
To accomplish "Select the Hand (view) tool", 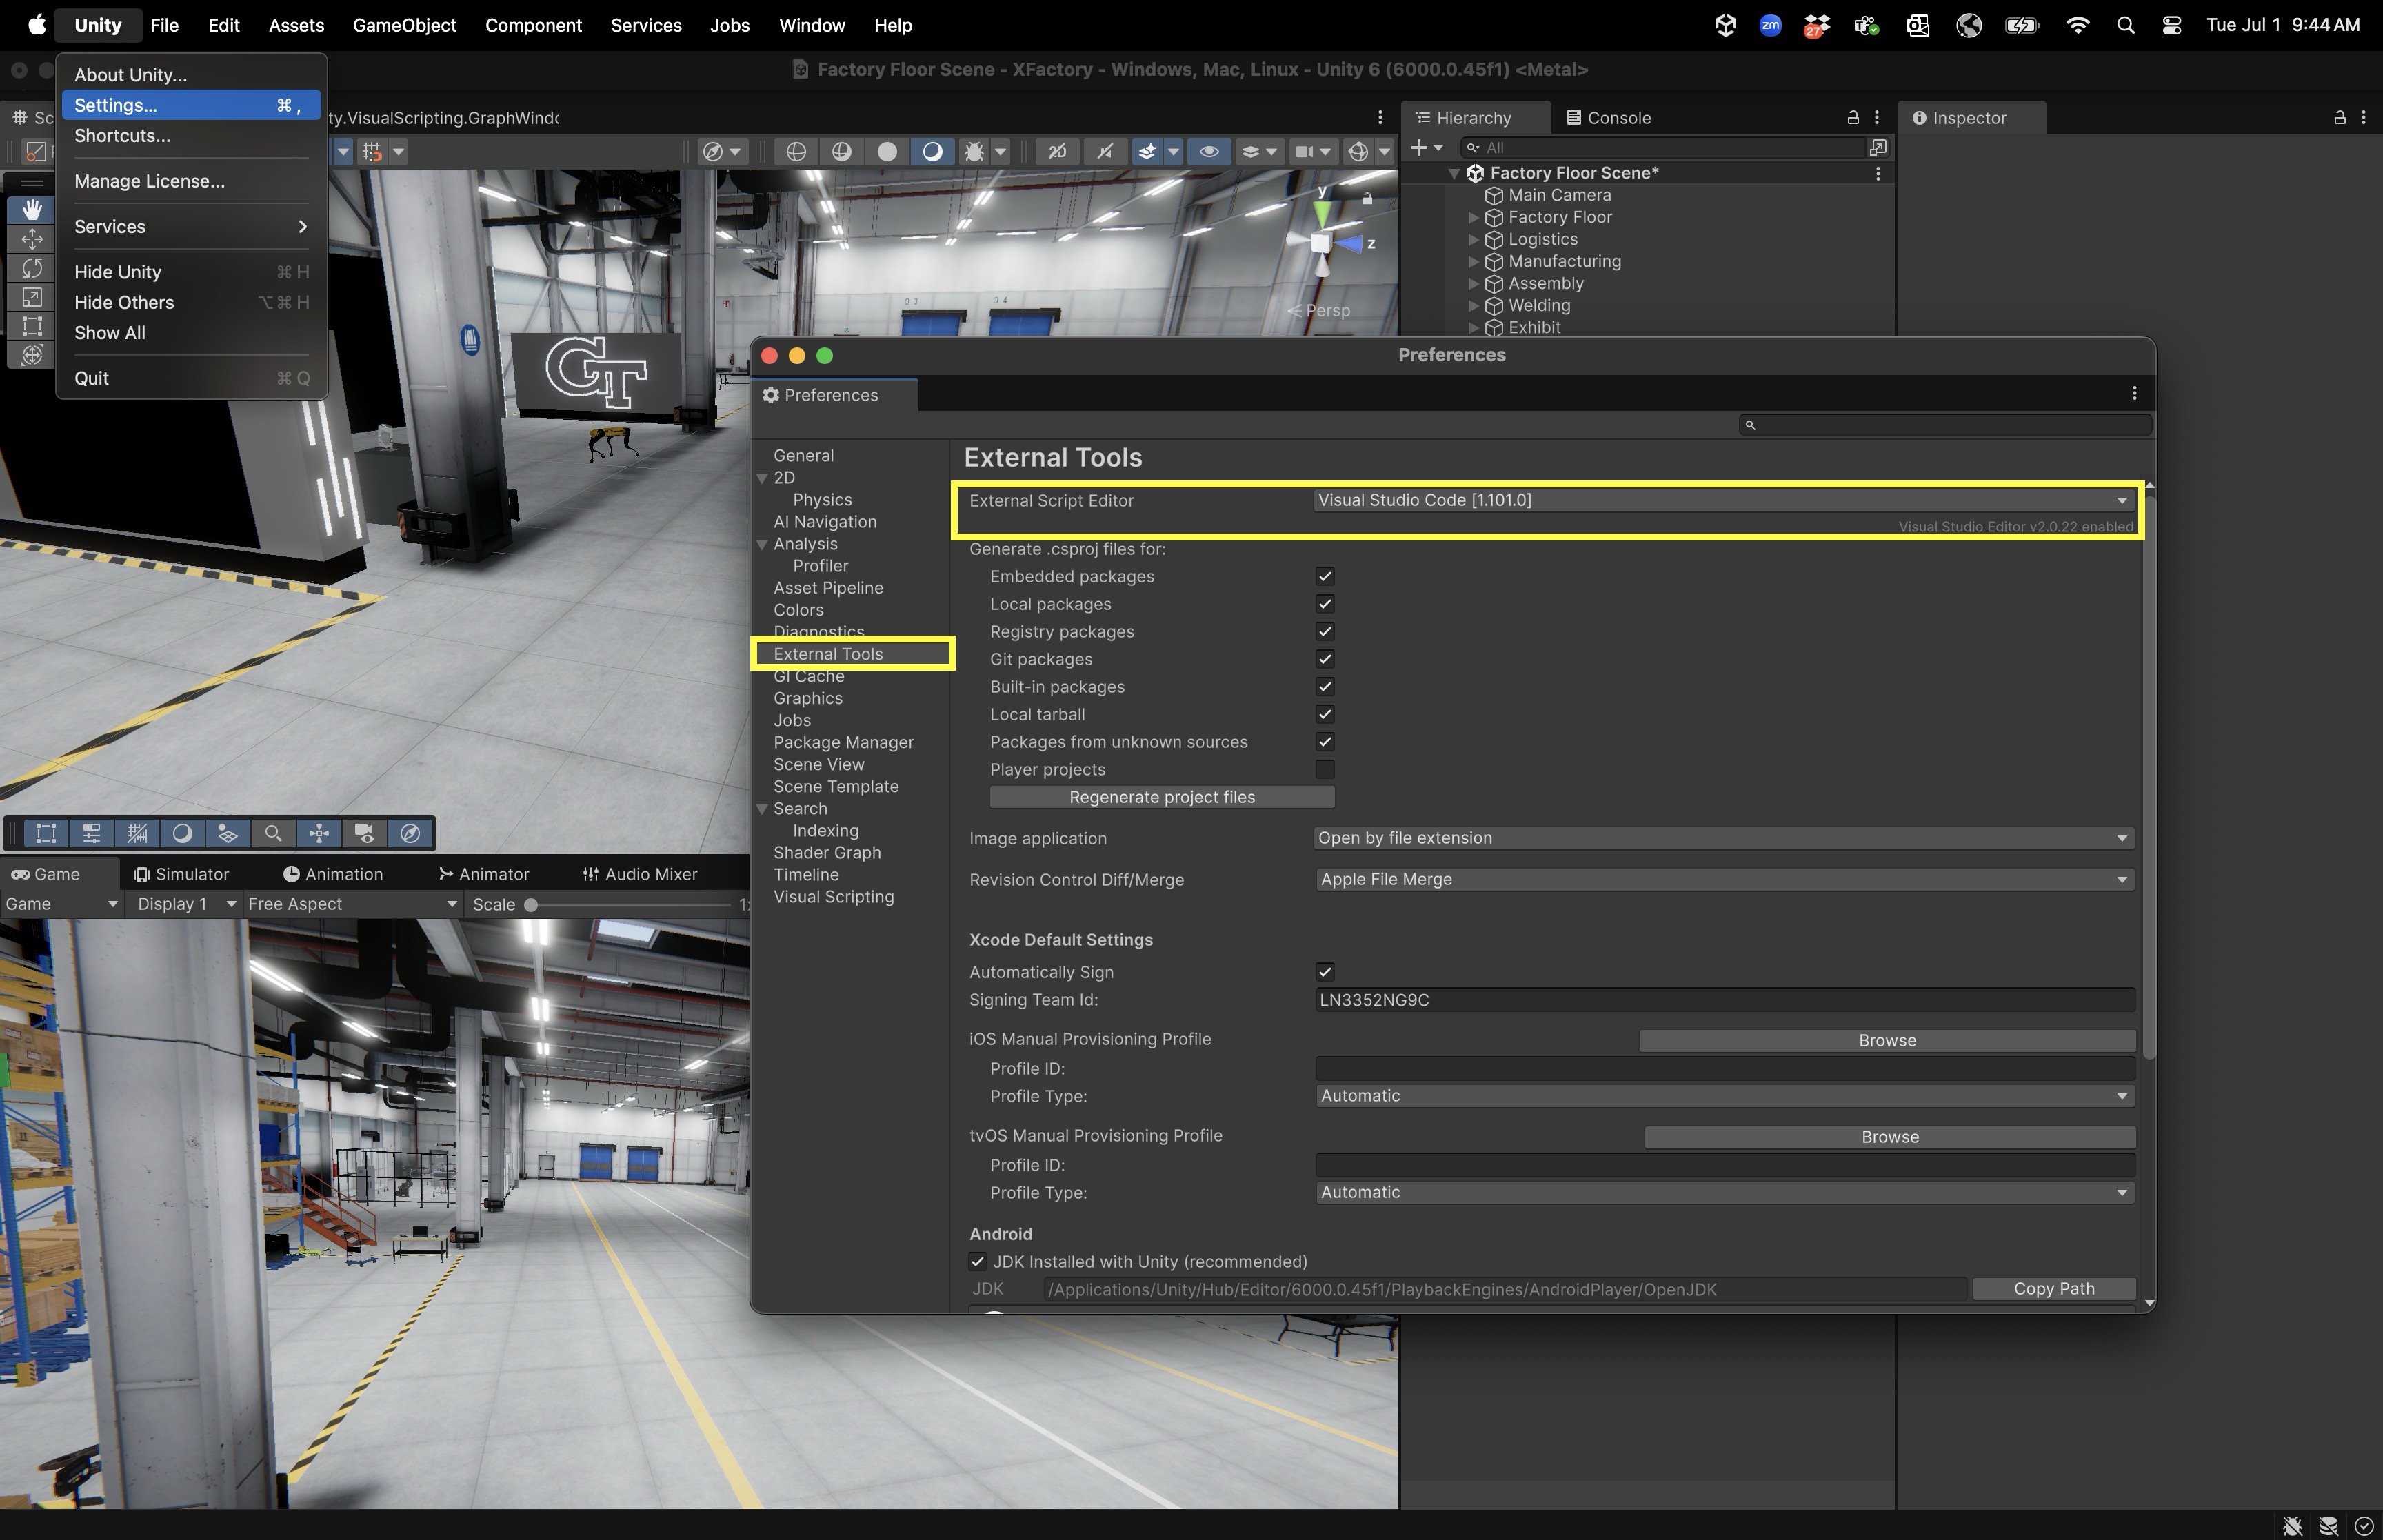I will click(x=32, y=209).
